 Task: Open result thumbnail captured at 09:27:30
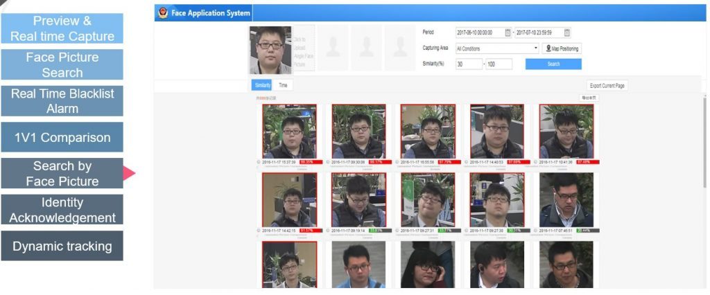point(497,199)
